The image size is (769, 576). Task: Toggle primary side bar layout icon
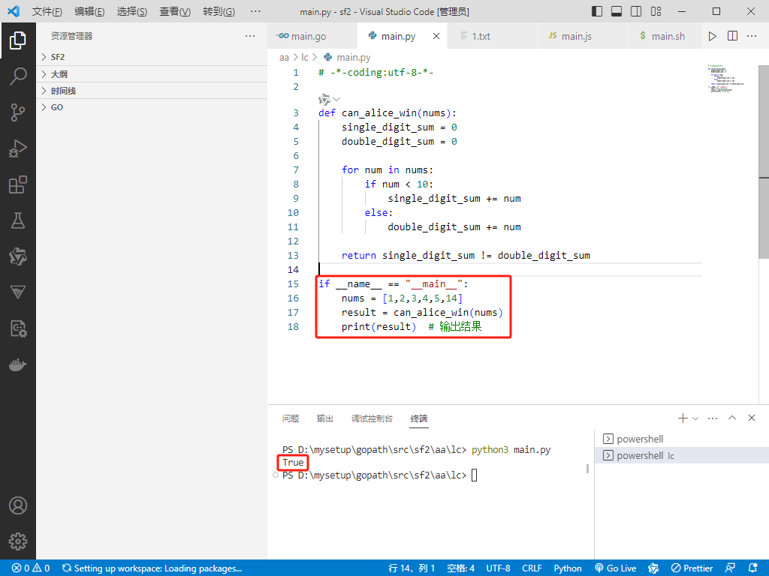597,11
